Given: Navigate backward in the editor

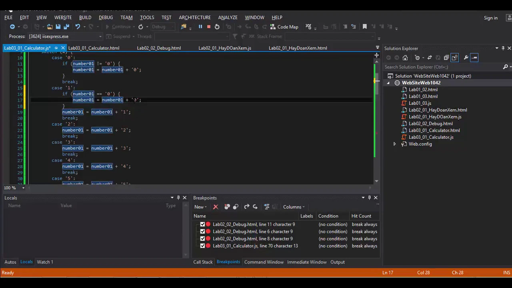Looking at the screenshot, I should 12,27.
